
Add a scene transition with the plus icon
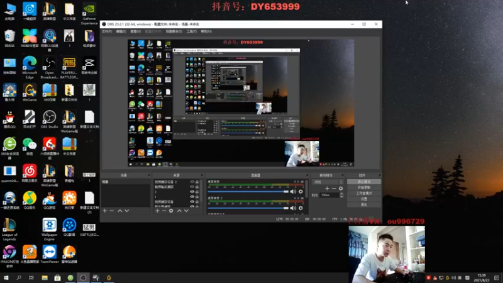[x=327, y=188]
